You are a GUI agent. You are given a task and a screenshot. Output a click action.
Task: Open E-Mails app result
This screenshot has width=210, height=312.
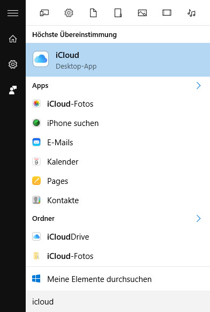click(x=118, y=143)
